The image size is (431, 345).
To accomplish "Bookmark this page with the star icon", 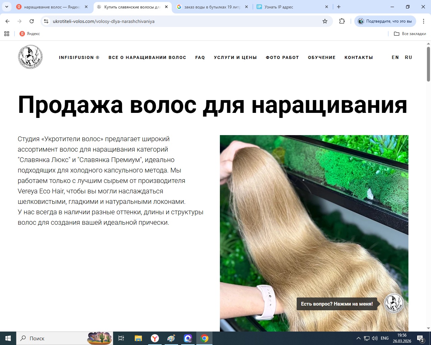I will coord(325,21).
